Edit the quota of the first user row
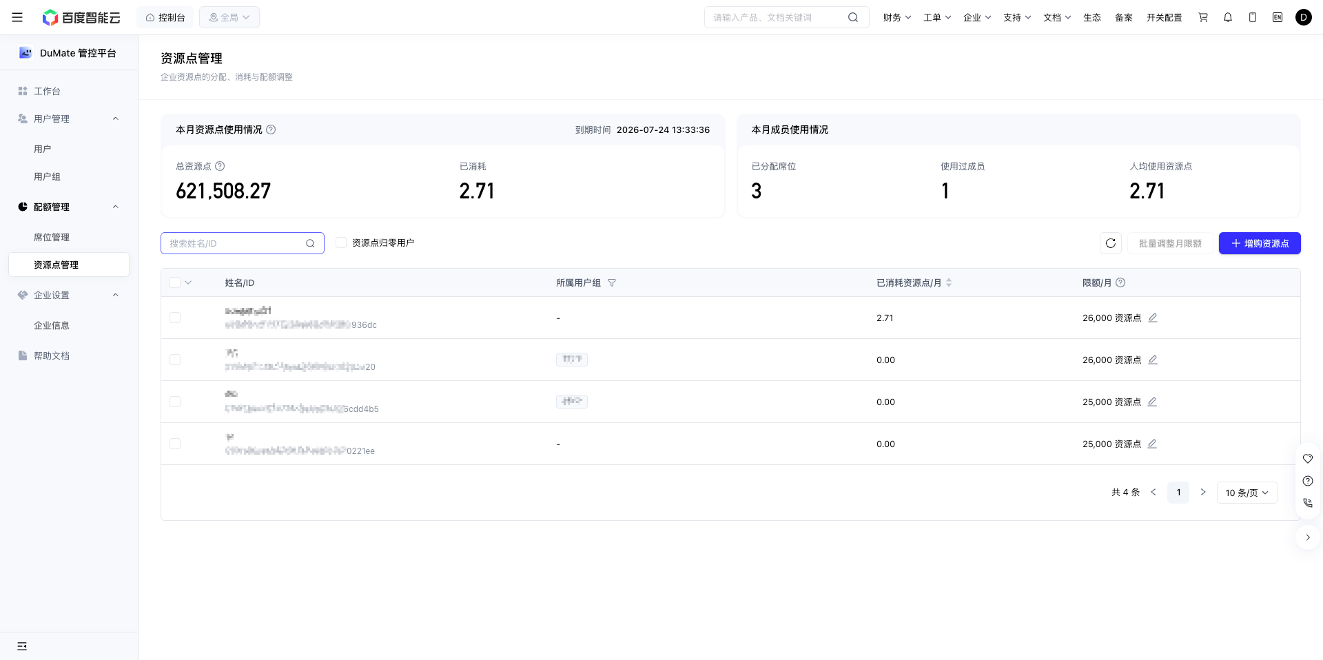 (x=1153, y=318)
